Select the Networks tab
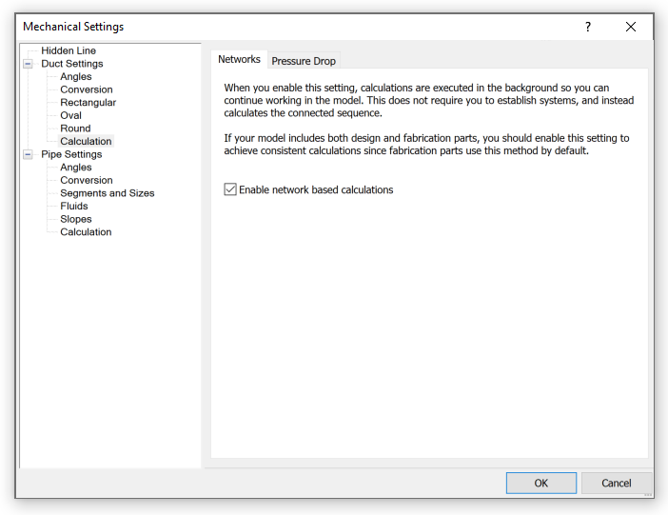The width and height of the screenshot is (668, 515). (x=239, y=59)
